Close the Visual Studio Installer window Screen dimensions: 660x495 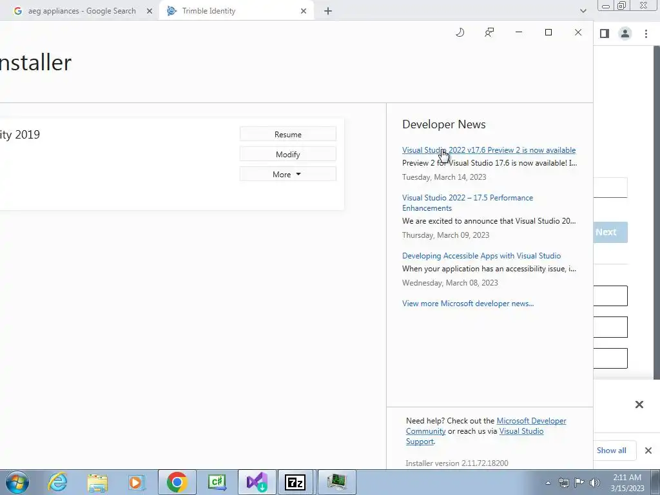click(578, 32)
